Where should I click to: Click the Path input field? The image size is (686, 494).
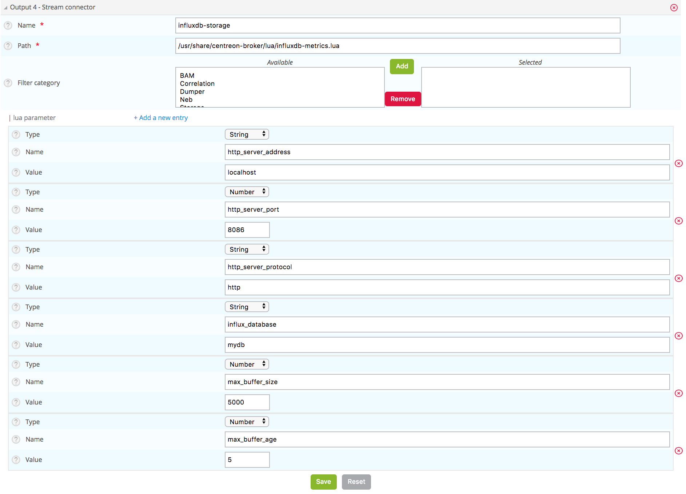(397, 46)
